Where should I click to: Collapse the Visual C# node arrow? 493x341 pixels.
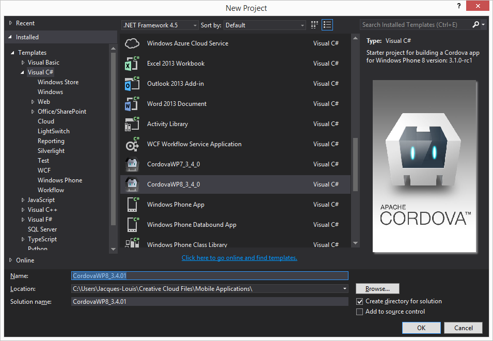[22, 72]
